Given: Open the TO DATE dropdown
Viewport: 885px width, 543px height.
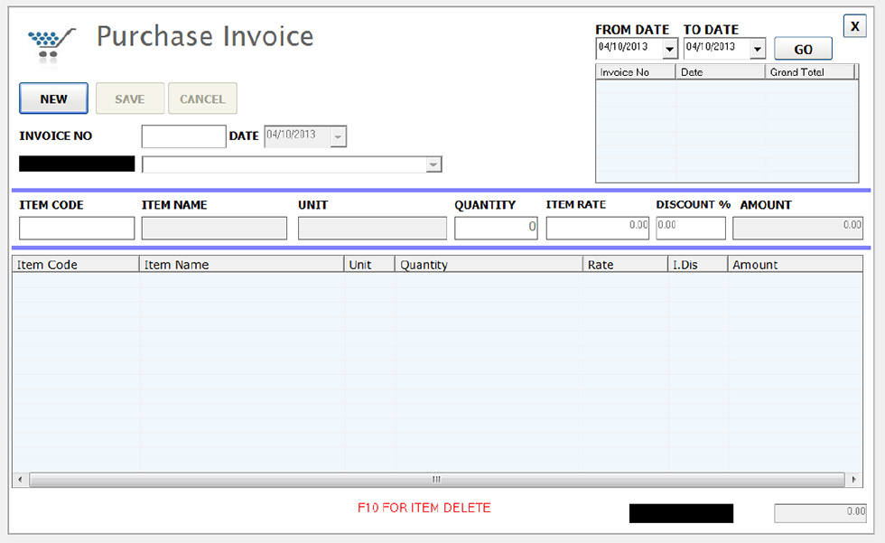Looking at the screenshot, I should click(x=756, y=49).
